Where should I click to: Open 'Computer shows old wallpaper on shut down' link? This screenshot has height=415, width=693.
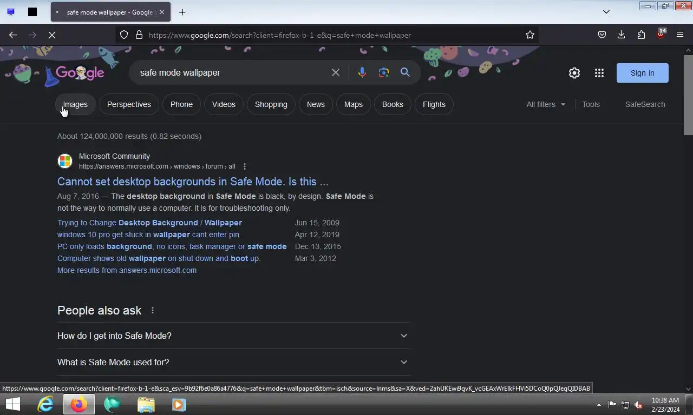159,258
